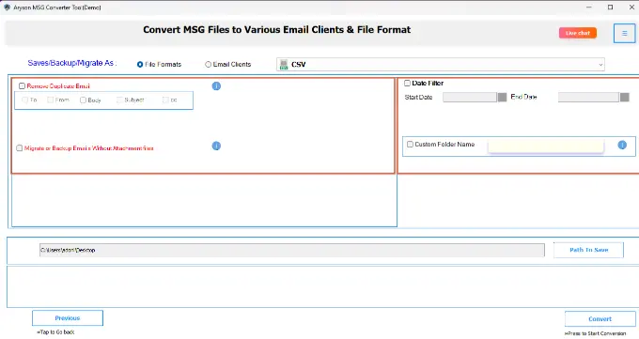Viewport: 639px width, 339px height.
Task: Click info icon for Remove Duplicate Email
Action: click(x=216, y=86)
